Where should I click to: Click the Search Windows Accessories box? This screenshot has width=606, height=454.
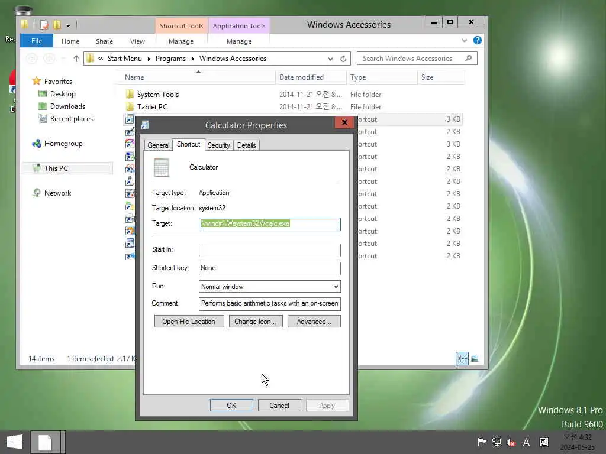coord(417,59)
